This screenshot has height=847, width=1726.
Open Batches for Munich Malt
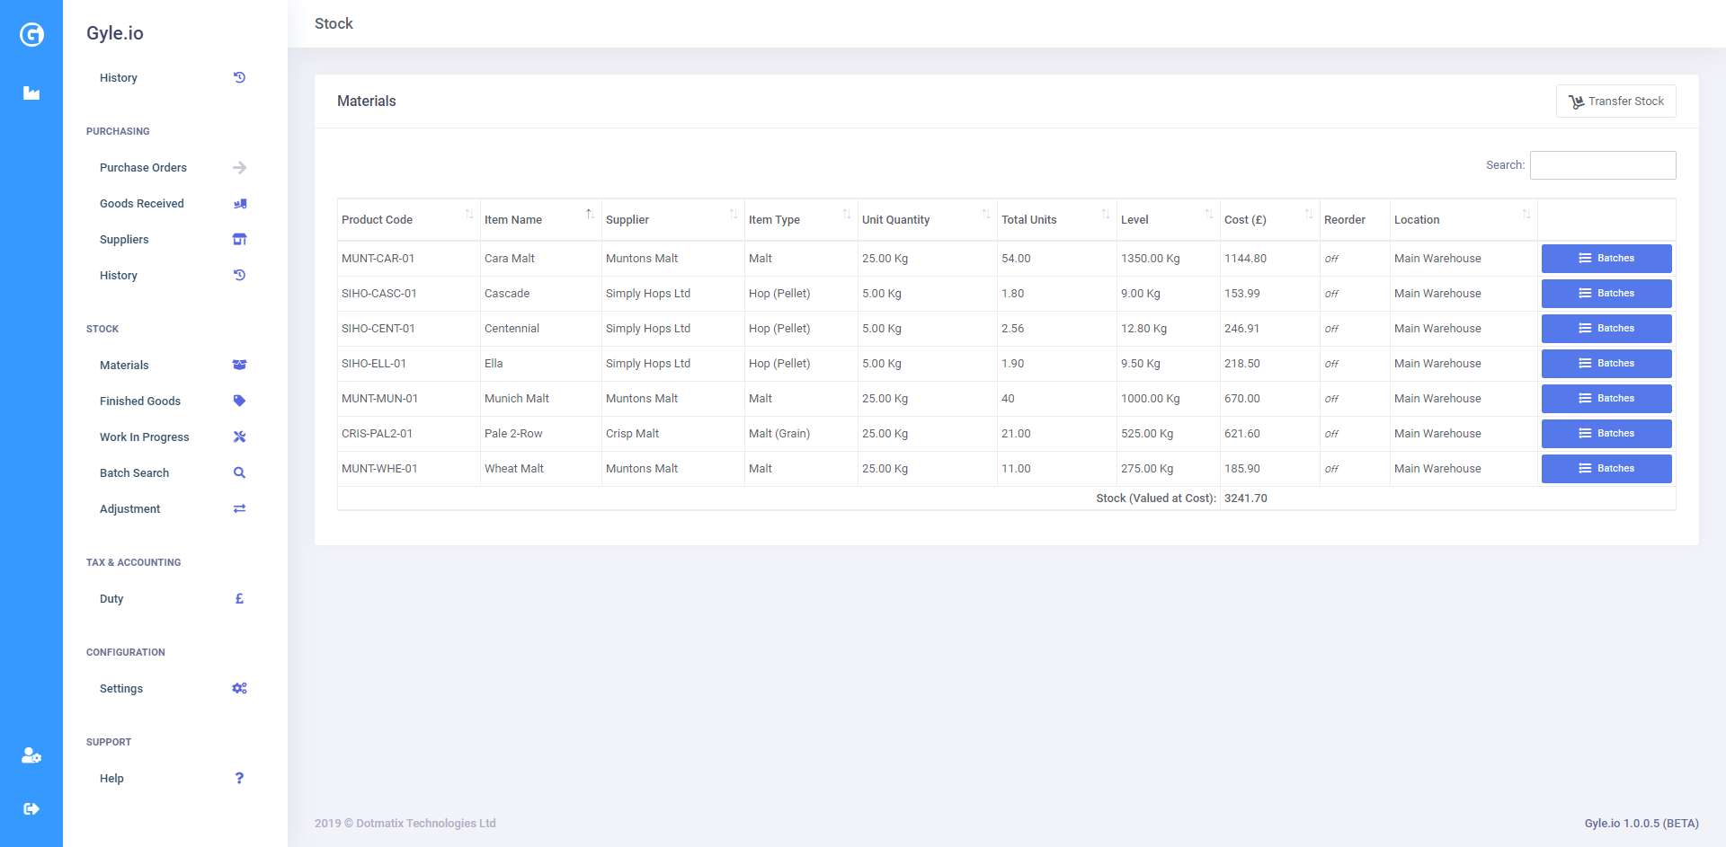[x=1606, y=399]
